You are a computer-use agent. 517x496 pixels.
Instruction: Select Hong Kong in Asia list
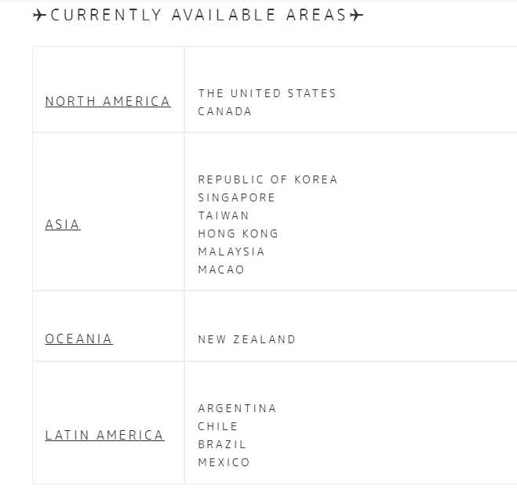238,234
